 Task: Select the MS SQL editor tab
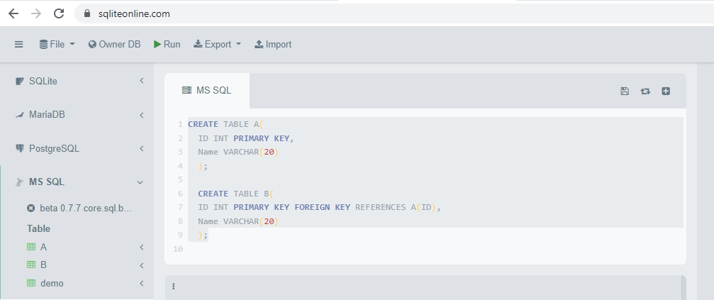(x=207, y=90)
